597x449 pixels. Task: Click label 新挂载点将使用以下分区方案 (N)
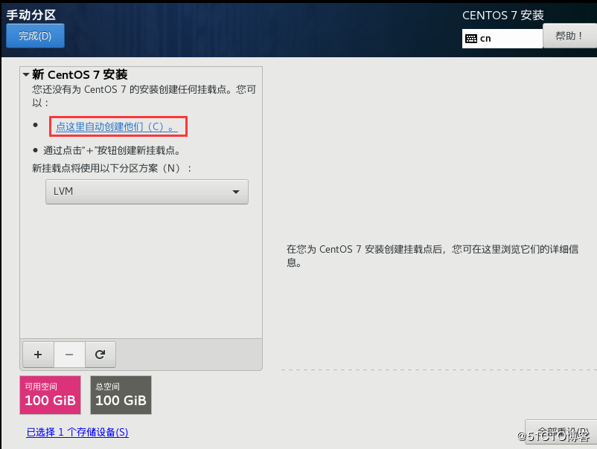pyautogui.click(x=112, y=168)
